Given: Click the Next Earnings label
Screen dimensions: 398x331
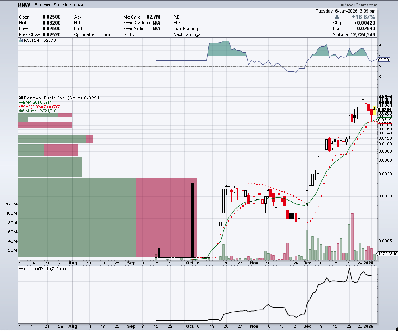Looking at the screenshot, I should pos(188,35).
